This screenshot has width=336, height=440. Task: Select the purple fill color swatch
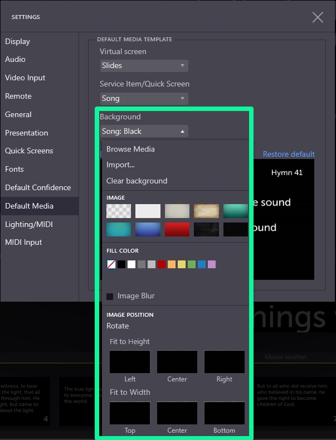212,264
